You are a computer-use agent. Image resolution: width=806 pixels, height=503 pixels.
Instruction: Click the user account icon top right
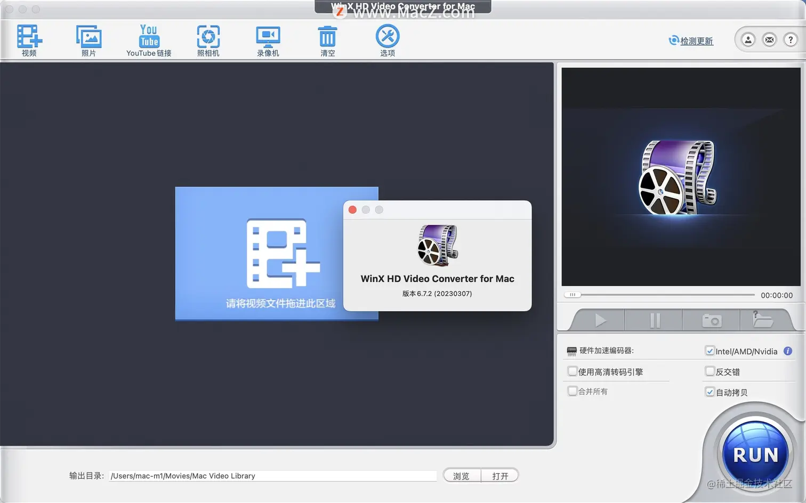pyautogui.click(x=748, y=40)
